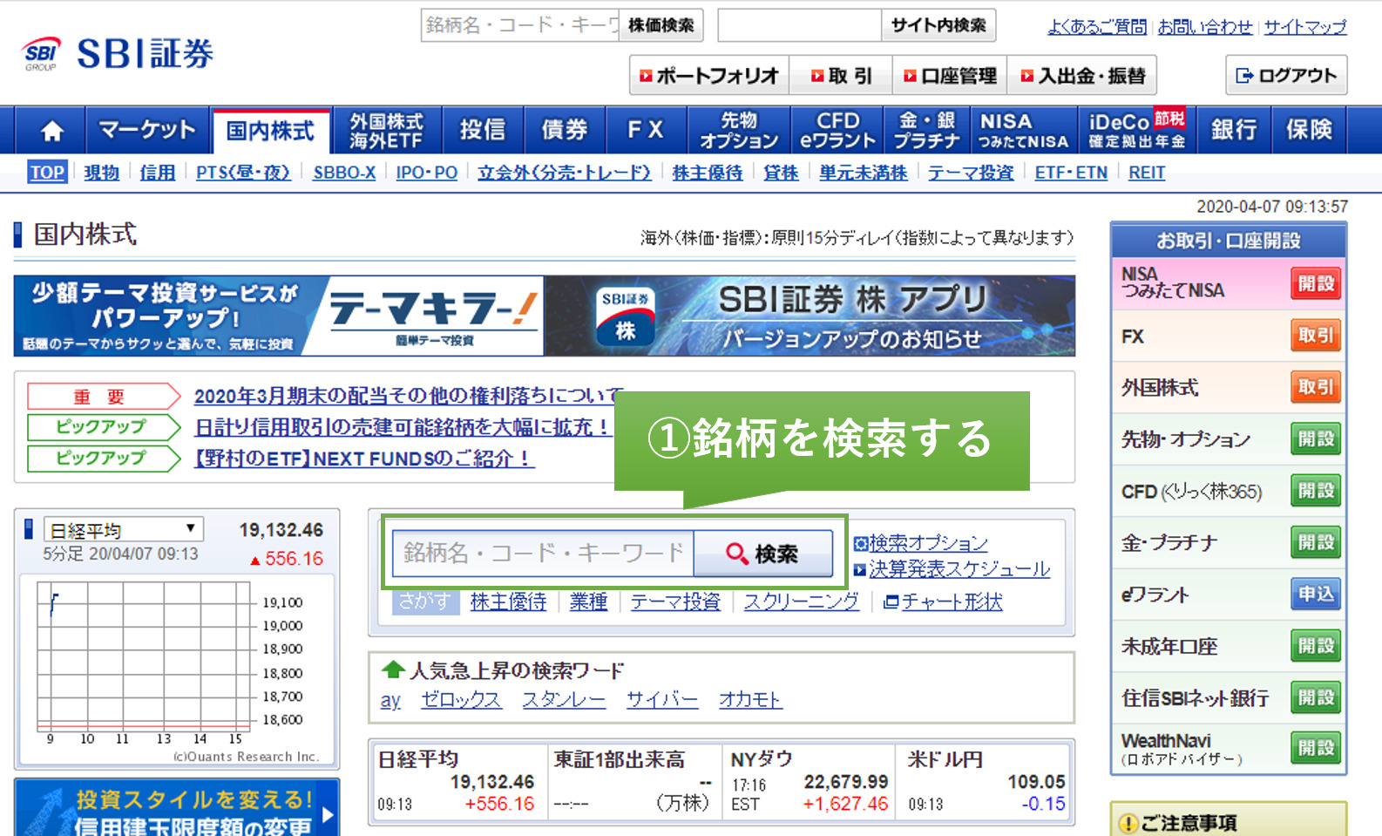Click 開設 button beside NISA つみたてNISA
1382x836 pixels.
[x=1315, y=283]
